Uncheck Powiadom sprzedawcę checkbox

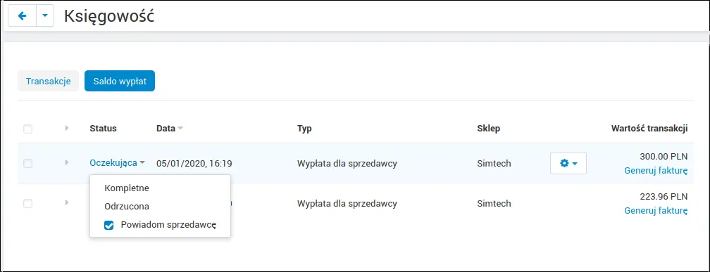[108, 225]
